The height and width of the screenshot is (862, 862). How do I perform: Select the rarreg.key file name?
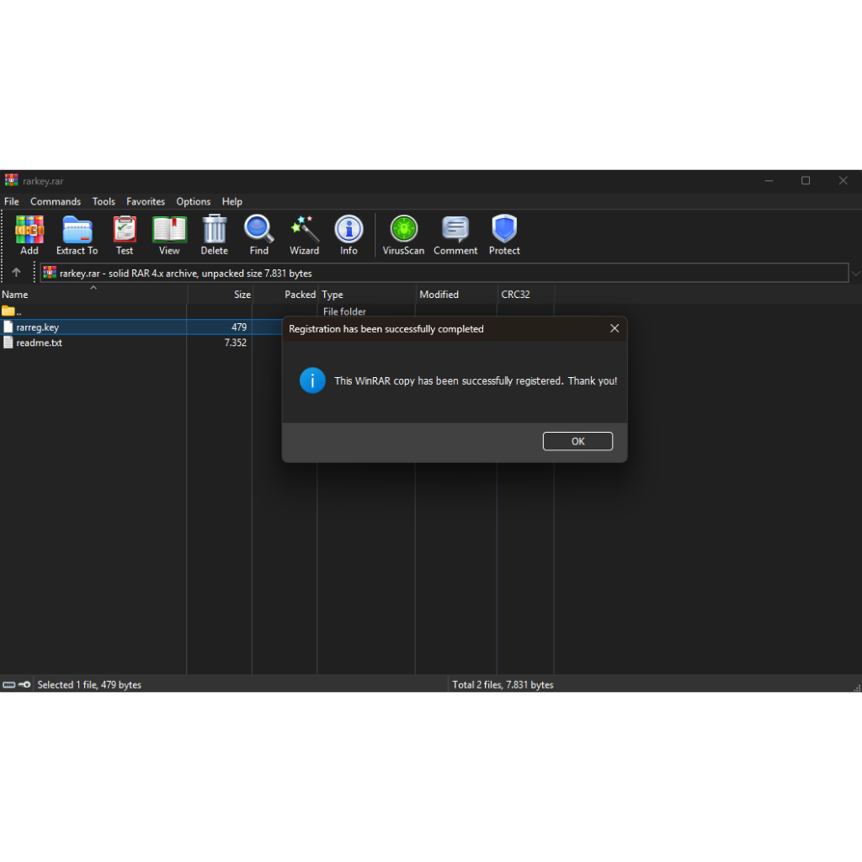37,327
